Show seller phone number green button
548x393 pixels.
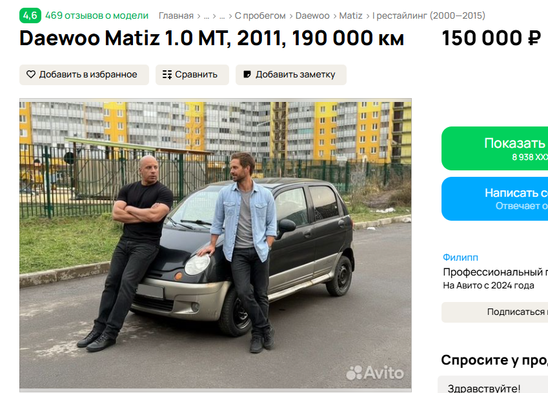click(x=494, y=148)
